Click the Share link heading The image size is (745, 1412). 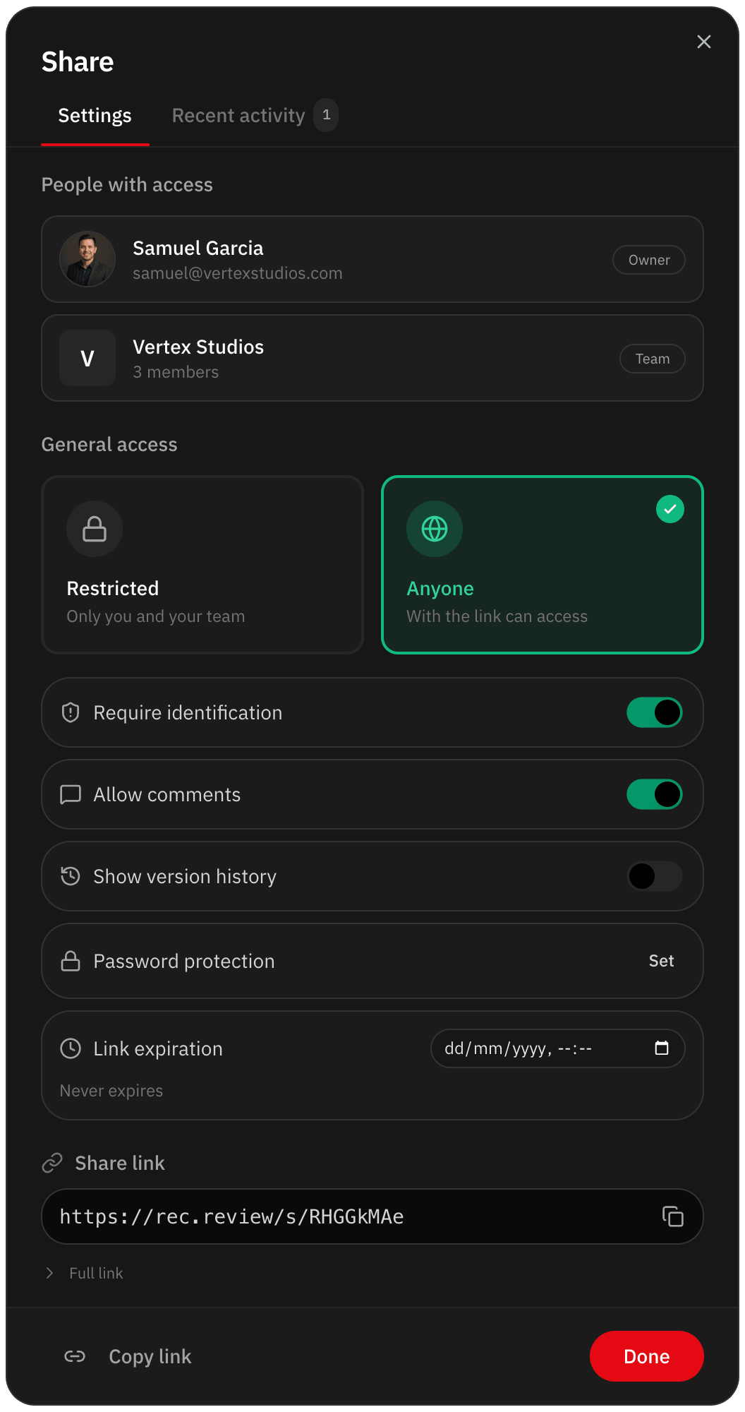(x=120, y=1163)
